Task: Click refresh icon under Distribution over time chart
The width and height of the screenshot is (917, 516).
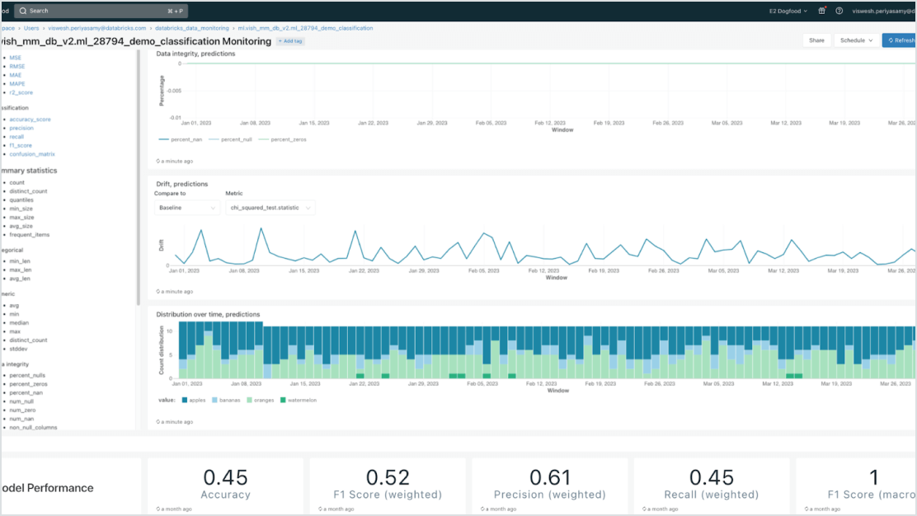Action: tap(158, 421)
